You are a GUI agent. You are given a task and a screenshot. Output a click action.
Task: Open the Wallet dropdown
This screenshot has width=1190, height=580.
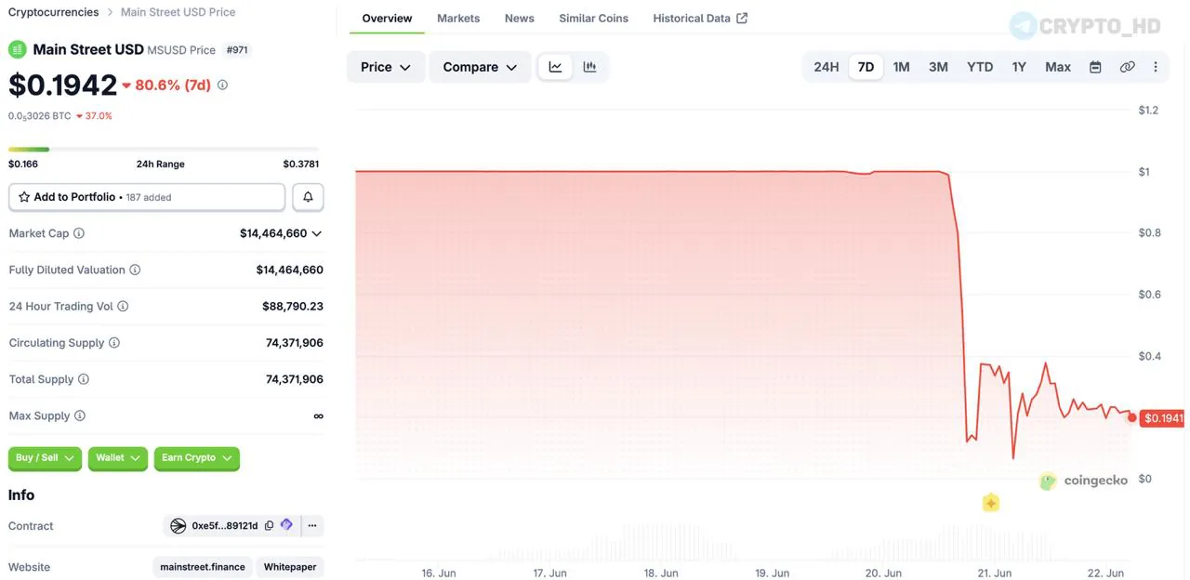click(x=118, y=457)
